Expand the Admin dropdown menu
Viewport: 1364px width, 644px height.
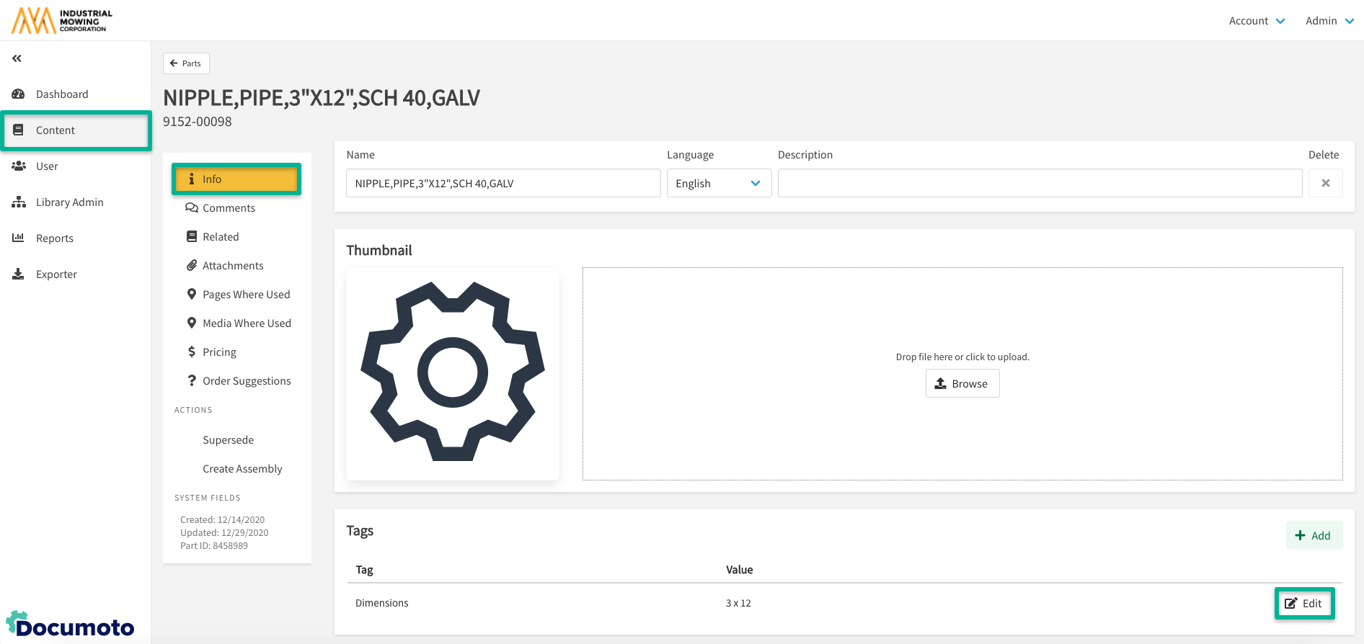[x=1329, y=21]
